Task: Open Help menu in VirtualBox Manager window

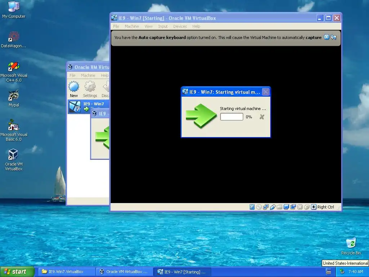Action: [x=105, y=75]
